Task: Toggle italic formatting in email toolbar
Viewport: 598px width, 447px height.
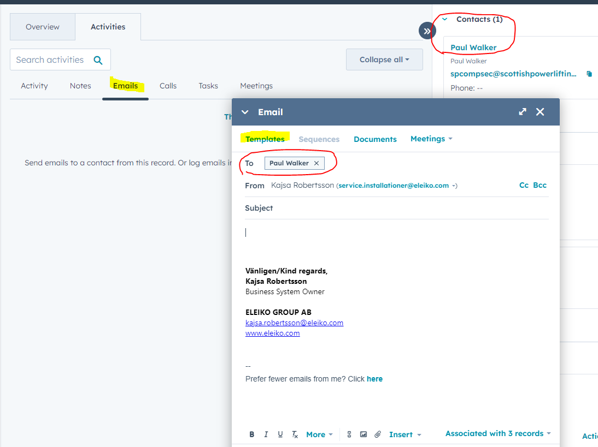Action: (266, 434)
